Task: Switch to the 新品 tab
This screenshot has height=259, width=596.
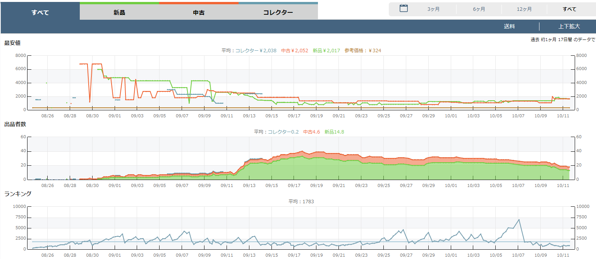Action: pos(119,12)
